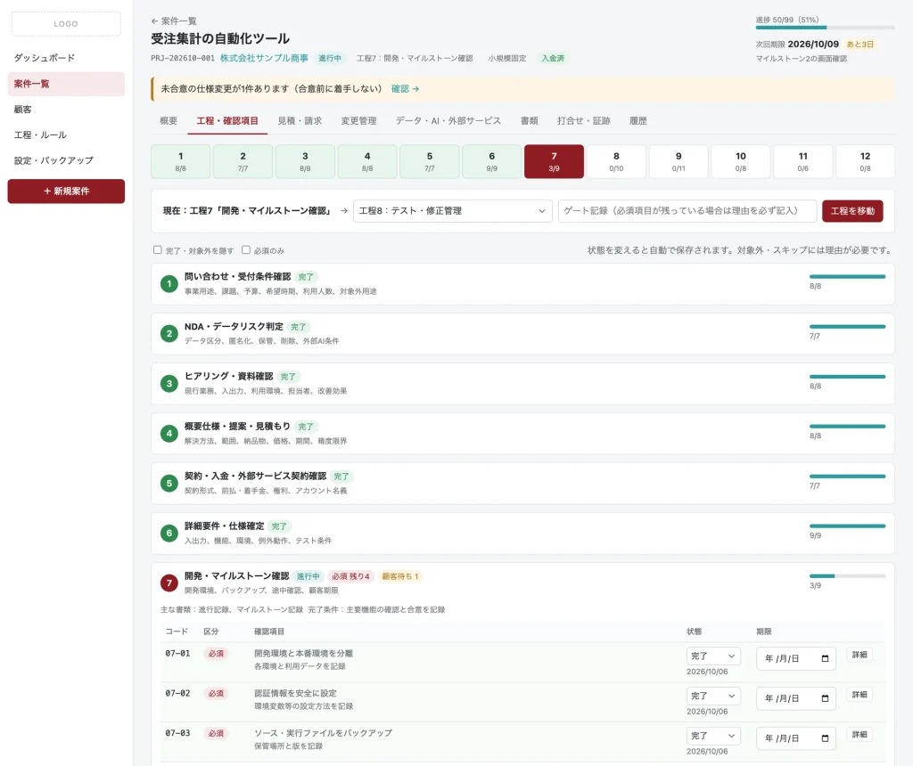Open 詳細 for row 07-01
Image resolution: width=913 pixels, height=766 pixels.
(x=860, y=655)
